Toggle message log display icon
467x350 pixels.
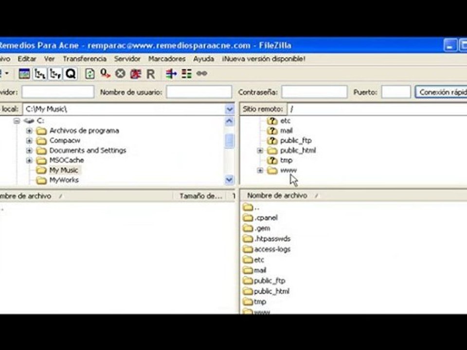24,73
